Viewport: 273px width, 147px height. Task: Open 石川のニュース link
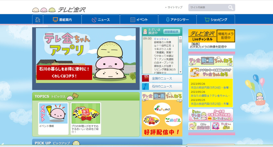(162, 86)
